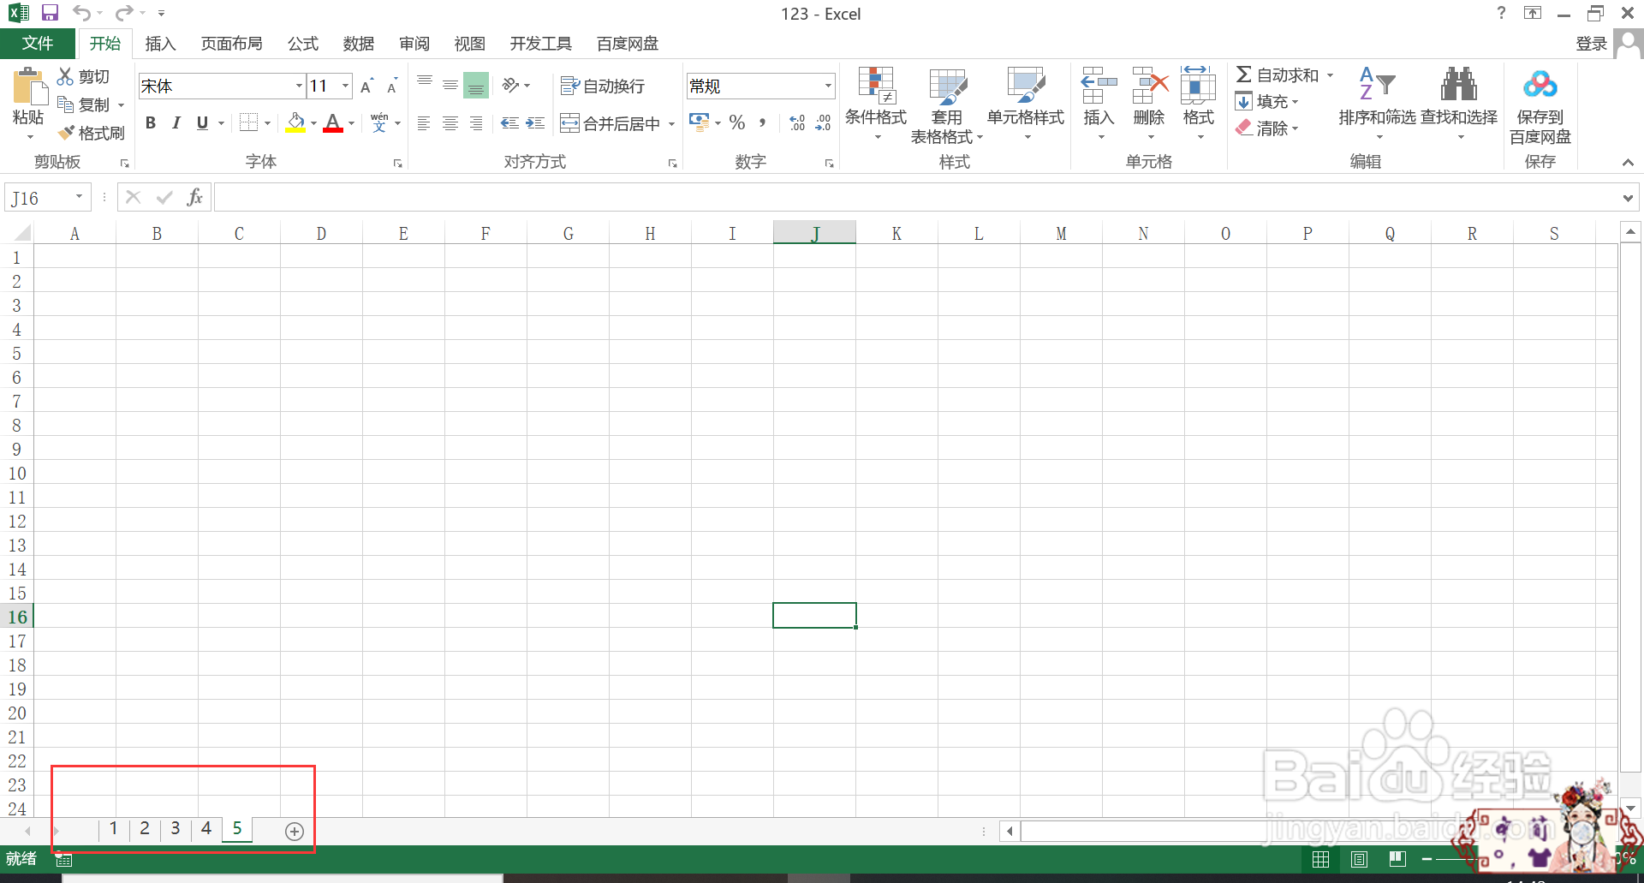Toggle Underline formatting

tap(202, 122)
